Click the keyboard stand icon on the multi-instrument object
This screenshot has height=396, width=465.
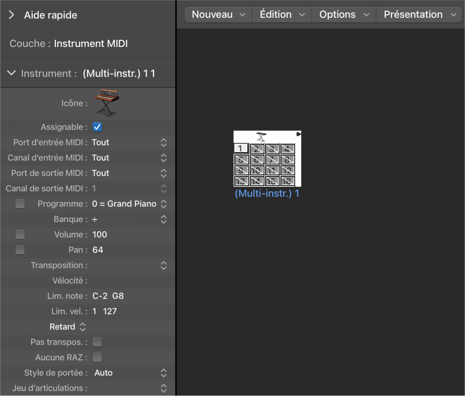(262, 137)
